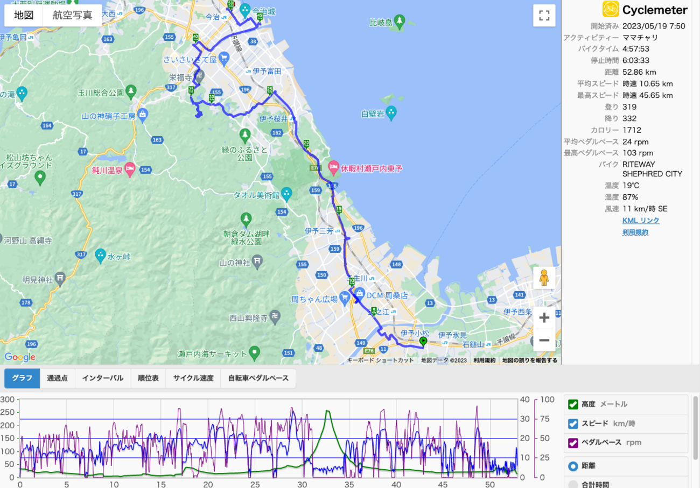This screenshot has height=488, width=700.
Task: Select 山の神社 shrine pin
Action: click(x=257, y=263)
